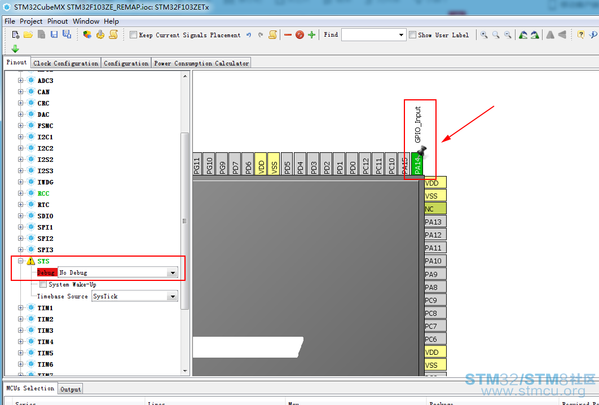599x405 pixels.
Task: Open the Find dropdown arrow
Action: pos(401,35)
